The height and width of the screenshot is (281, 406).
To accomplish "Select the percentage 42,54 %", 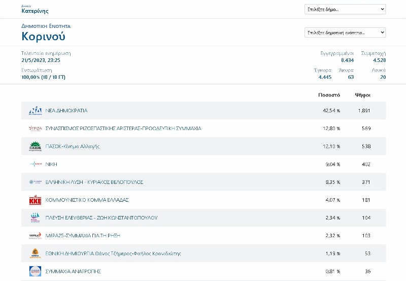I will pos(331,111).
